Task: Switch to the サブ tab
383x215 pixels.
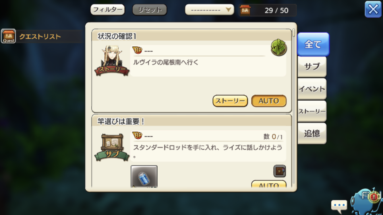Action: point(312,67)
